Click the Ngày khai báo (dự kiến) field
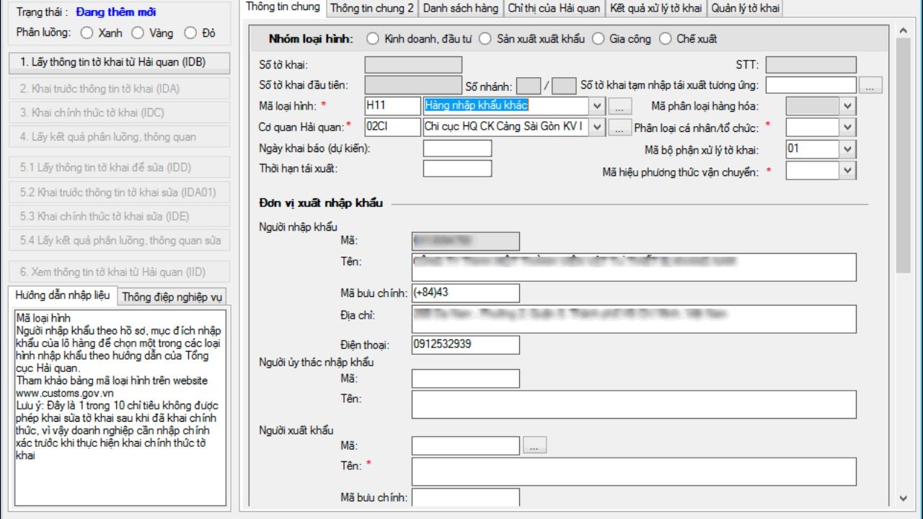The height and width of the screenshot is (519, 923). tap(457, 148)
